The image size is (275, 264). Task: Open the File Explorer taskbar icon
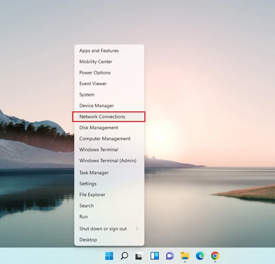pyautogui.click(x=185, y=256)
